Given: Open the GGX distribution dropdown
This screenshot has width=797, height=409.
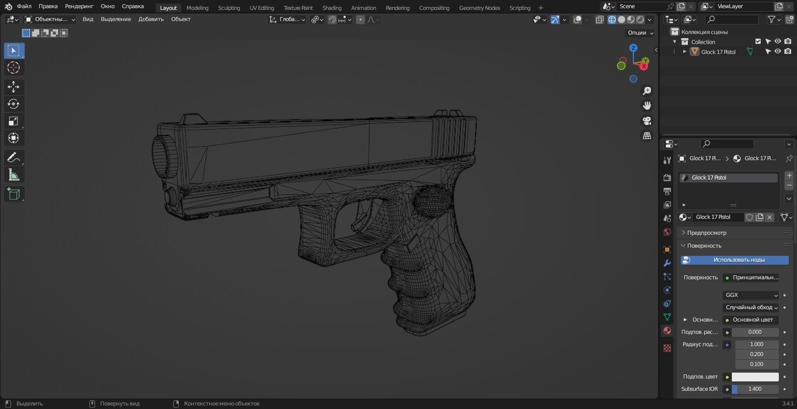Looking at the screenshot, I should click(751, 295).
